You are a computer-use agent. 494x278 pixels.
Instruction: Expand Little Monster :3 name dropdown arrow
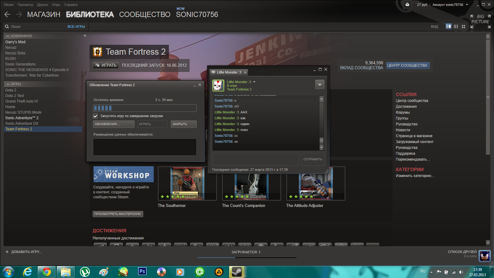[254, 82]
